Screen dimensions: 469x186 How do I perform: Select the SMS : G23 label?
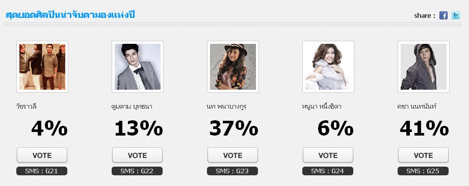pyautogui.click(x=232, y=171)
